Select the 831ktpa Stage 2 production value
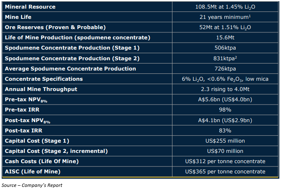Image resolution: width=281 pixels, height=191 pixels. [225, 58]
